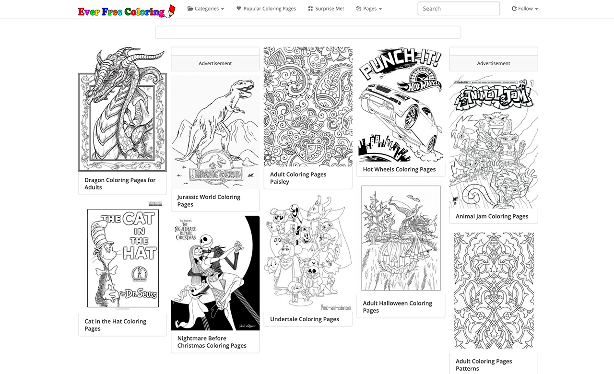Open Popular Coloring Pages from the navbar

pos(266,9)
